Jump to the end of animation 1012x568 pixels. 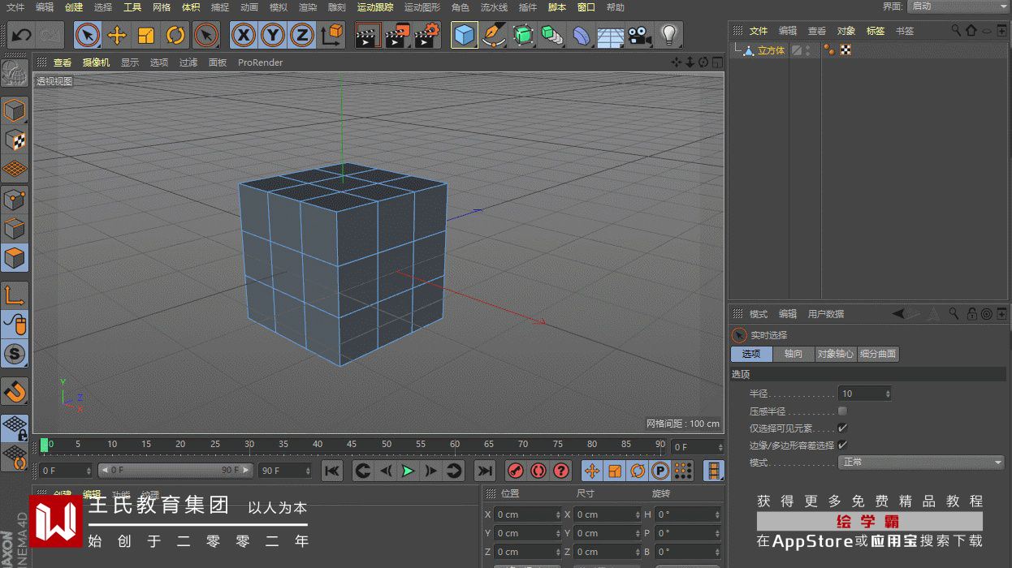[485, 471]
